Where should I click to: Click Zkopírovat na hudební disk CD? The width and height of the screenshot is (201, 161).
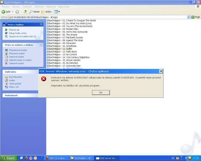23,37
